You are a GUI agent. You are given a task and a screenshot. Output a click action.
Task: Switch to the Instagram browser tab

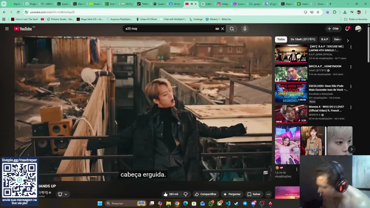(x=223, y=4)
